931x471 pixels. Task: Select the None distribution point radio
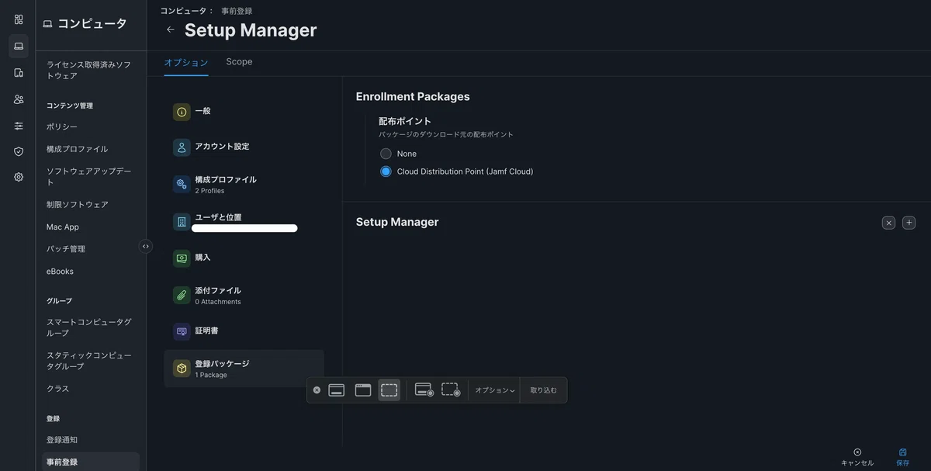pyautogui.click(x=386, y=154)
